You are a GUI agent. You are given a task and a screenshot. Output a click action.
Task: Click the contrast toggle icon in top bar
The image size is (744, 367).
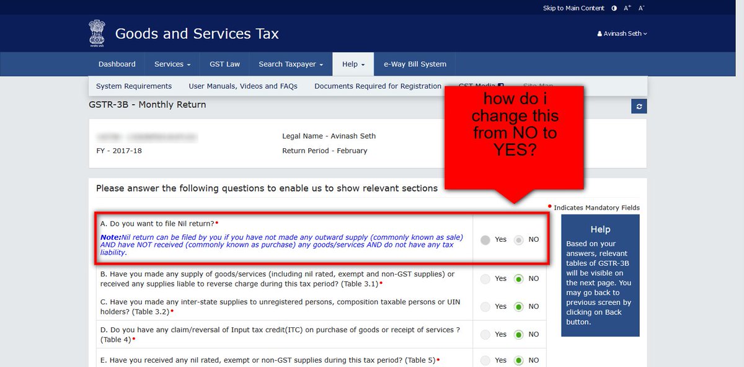coord(613,8)
